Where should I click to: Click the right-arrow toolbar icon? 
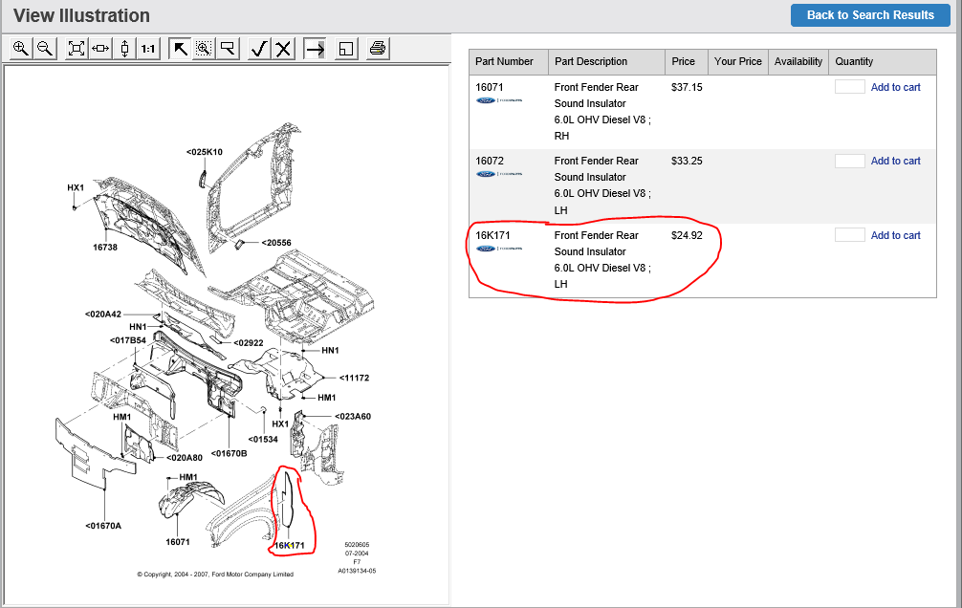coord(315,49)
